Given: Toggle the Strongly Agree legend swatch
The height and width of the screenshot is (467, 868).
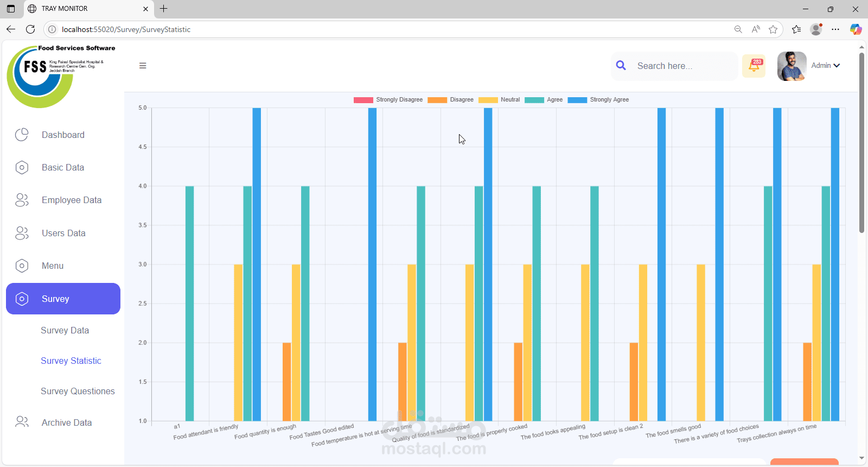Looking at the screenshot, I should coord(577,100).
